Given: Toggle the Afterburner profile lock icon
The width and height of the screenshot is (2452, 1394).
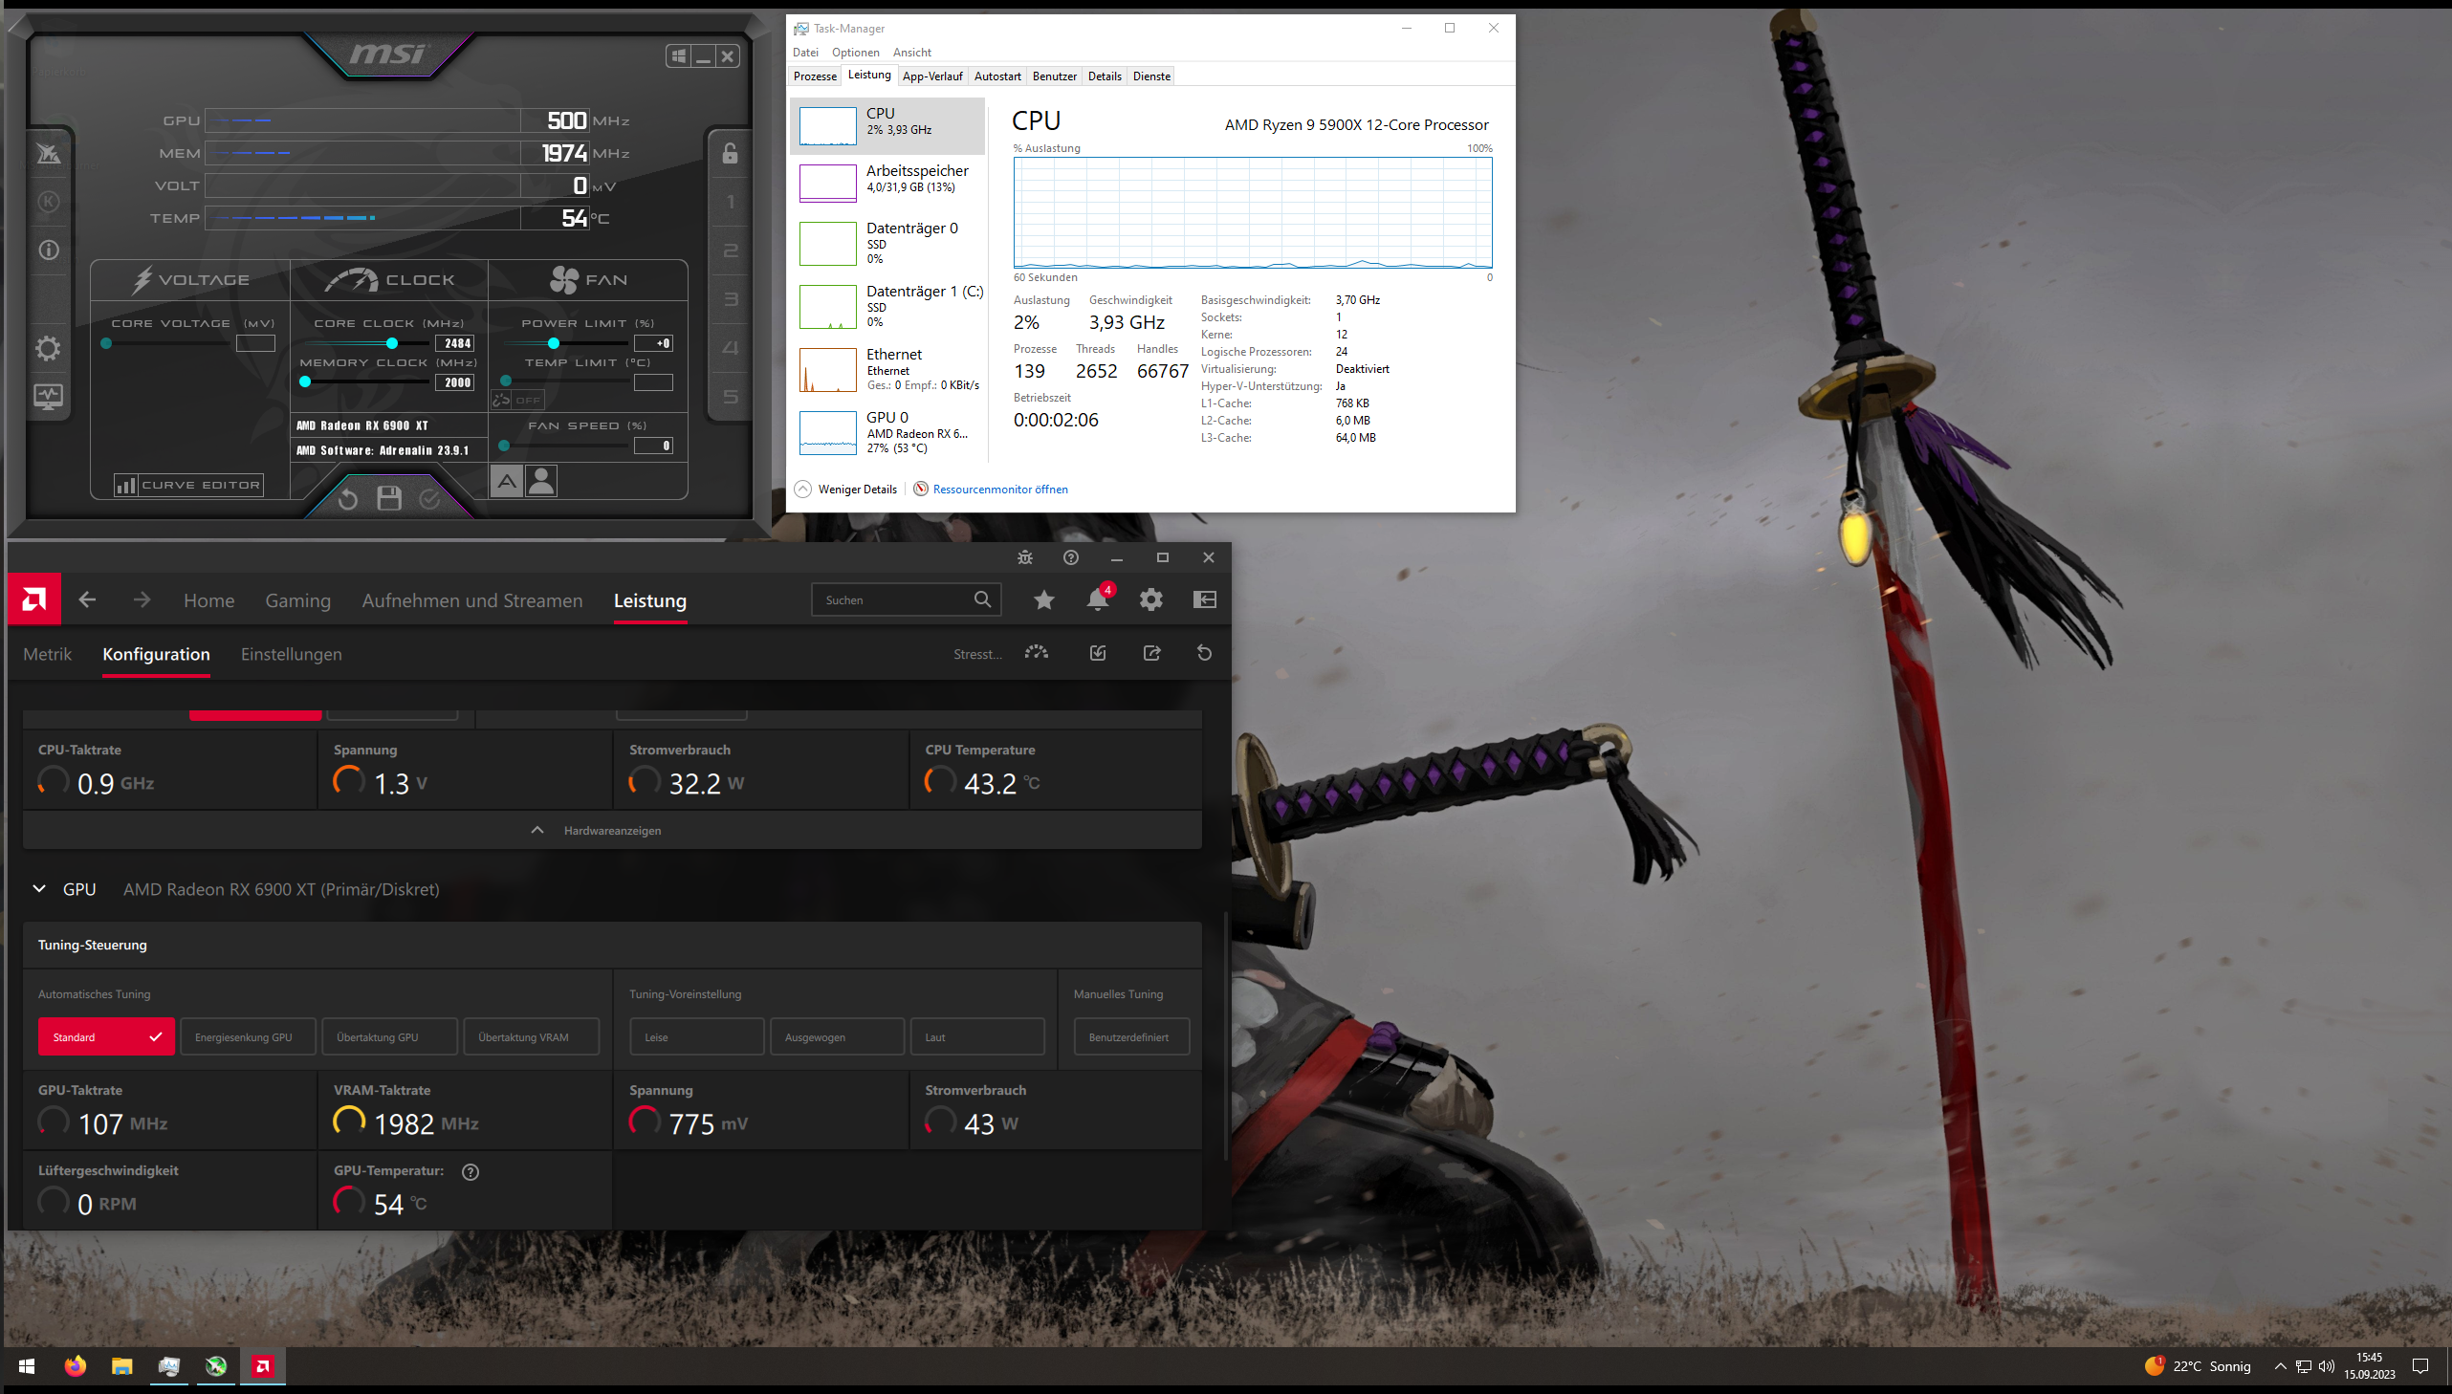Looking at the screenshot, I should pyautogui.click(x=730, y=153).
